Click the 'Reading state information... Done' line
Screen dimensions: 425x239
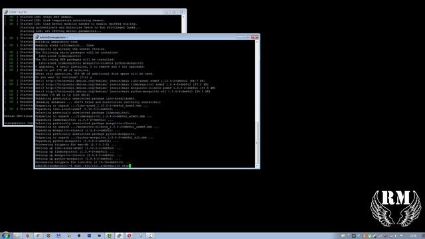pos(64,46)
